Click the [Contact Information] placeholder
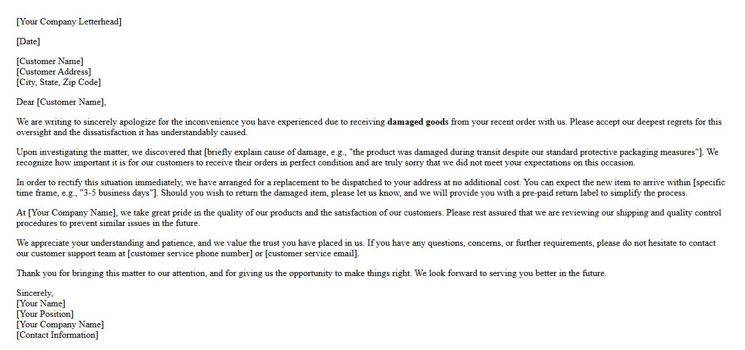 coord(57,335)
